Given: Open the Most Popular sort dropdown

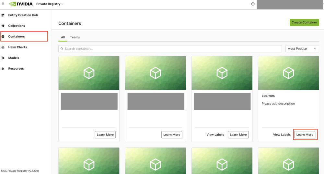Looking at the screenshot, I should pyautogui.click(x=302, y=49).
